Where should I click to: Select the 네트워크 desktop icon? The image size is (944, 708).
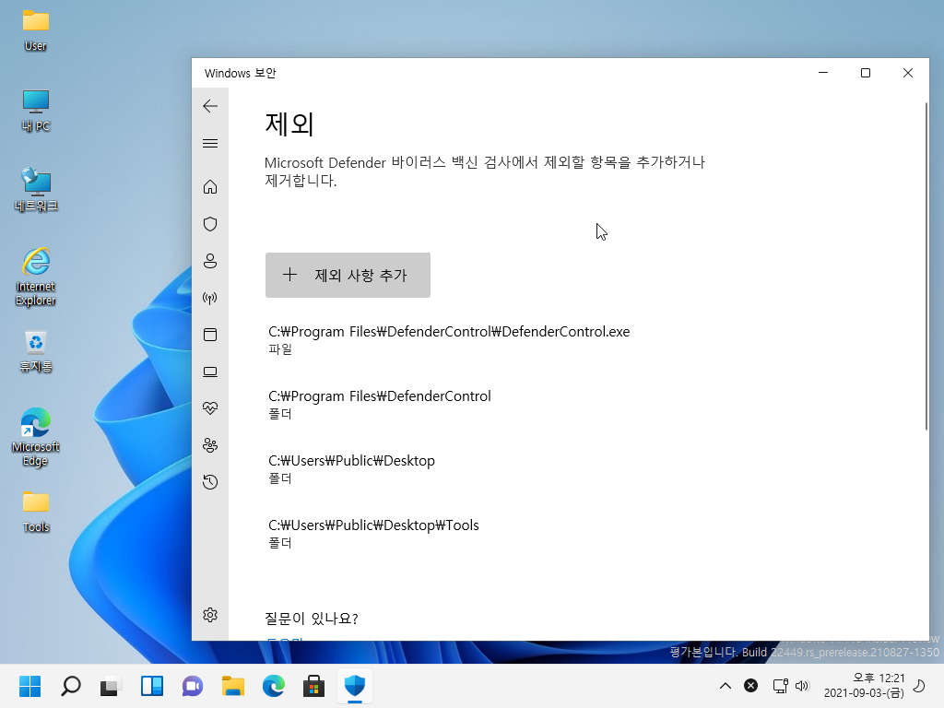tap(36, 190)
